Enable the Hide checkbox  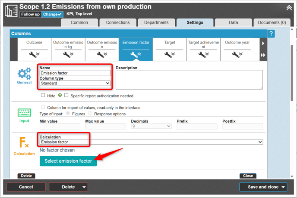(43, 96)
